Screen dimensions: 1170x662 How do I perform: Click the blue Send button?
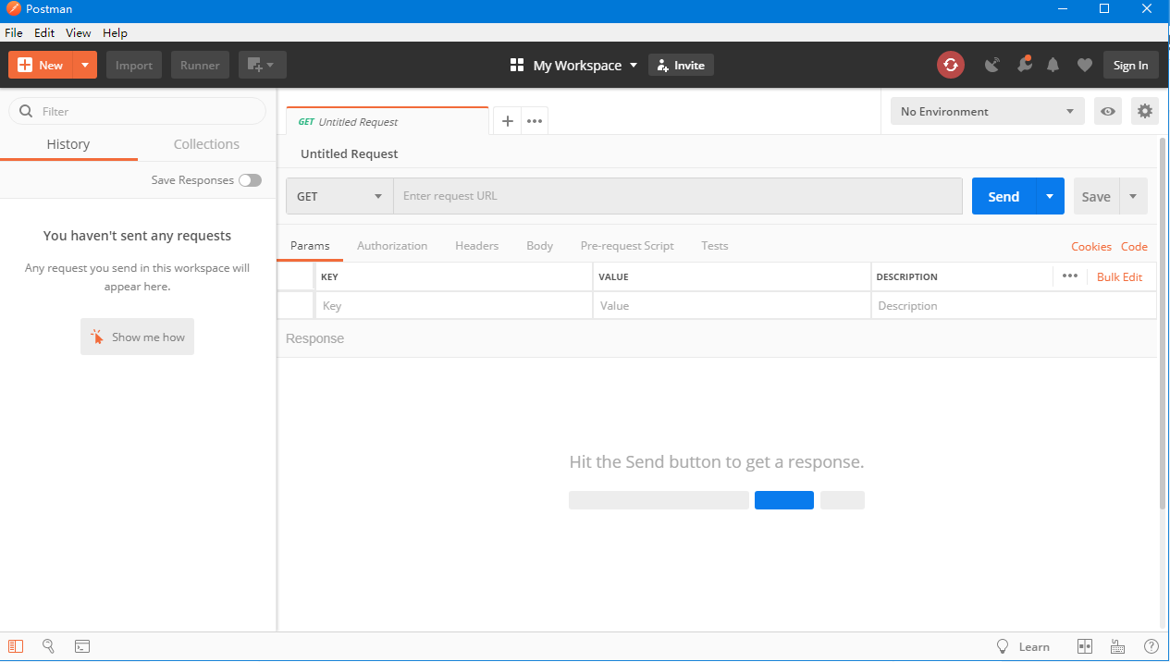coord(1004,196)
